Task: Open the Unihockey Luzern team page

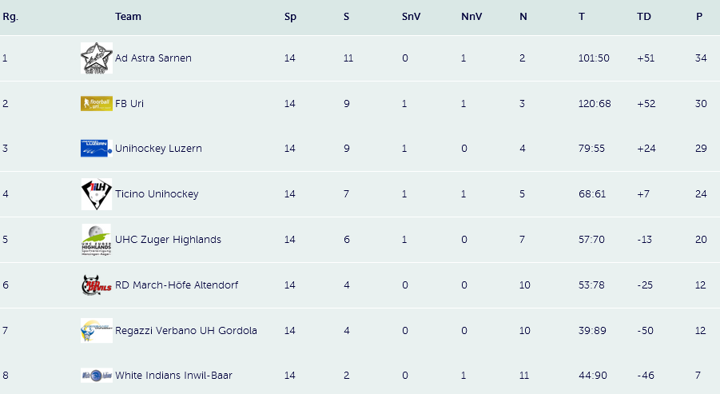Action: point(158,149)
